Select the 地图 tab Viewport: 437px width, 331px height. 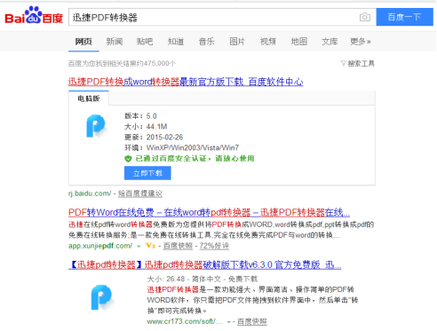click(x=299, y=42)
